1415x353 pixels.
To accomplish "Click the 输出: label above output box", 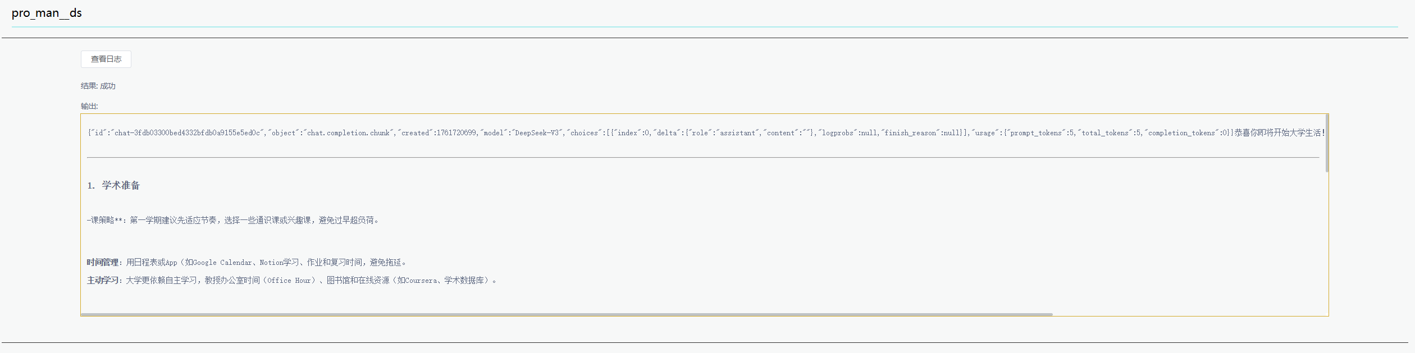I will 89,106.
